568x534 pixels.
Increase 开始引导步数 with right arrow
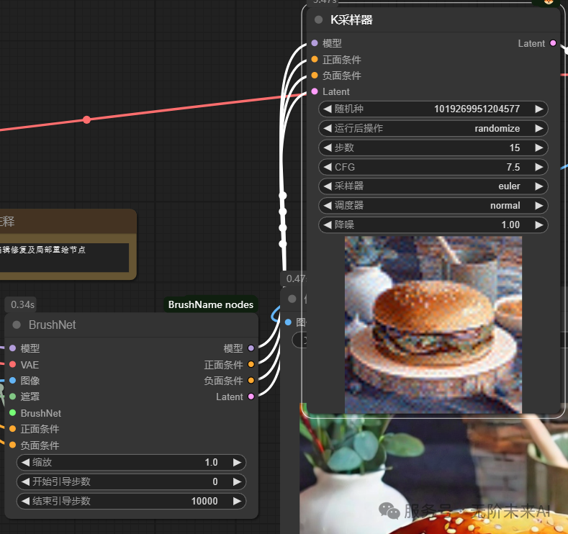[237, 481]
